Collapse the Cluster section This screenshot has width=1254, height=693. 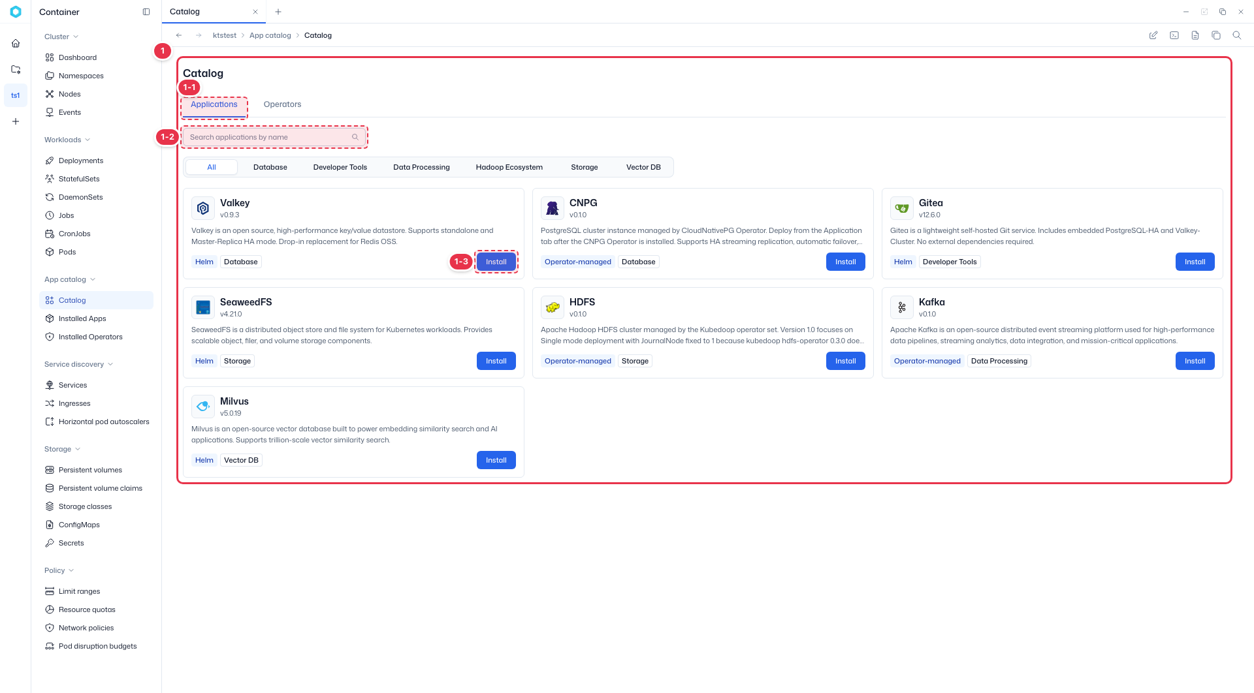pyautogui.click(x=62, y=37)
